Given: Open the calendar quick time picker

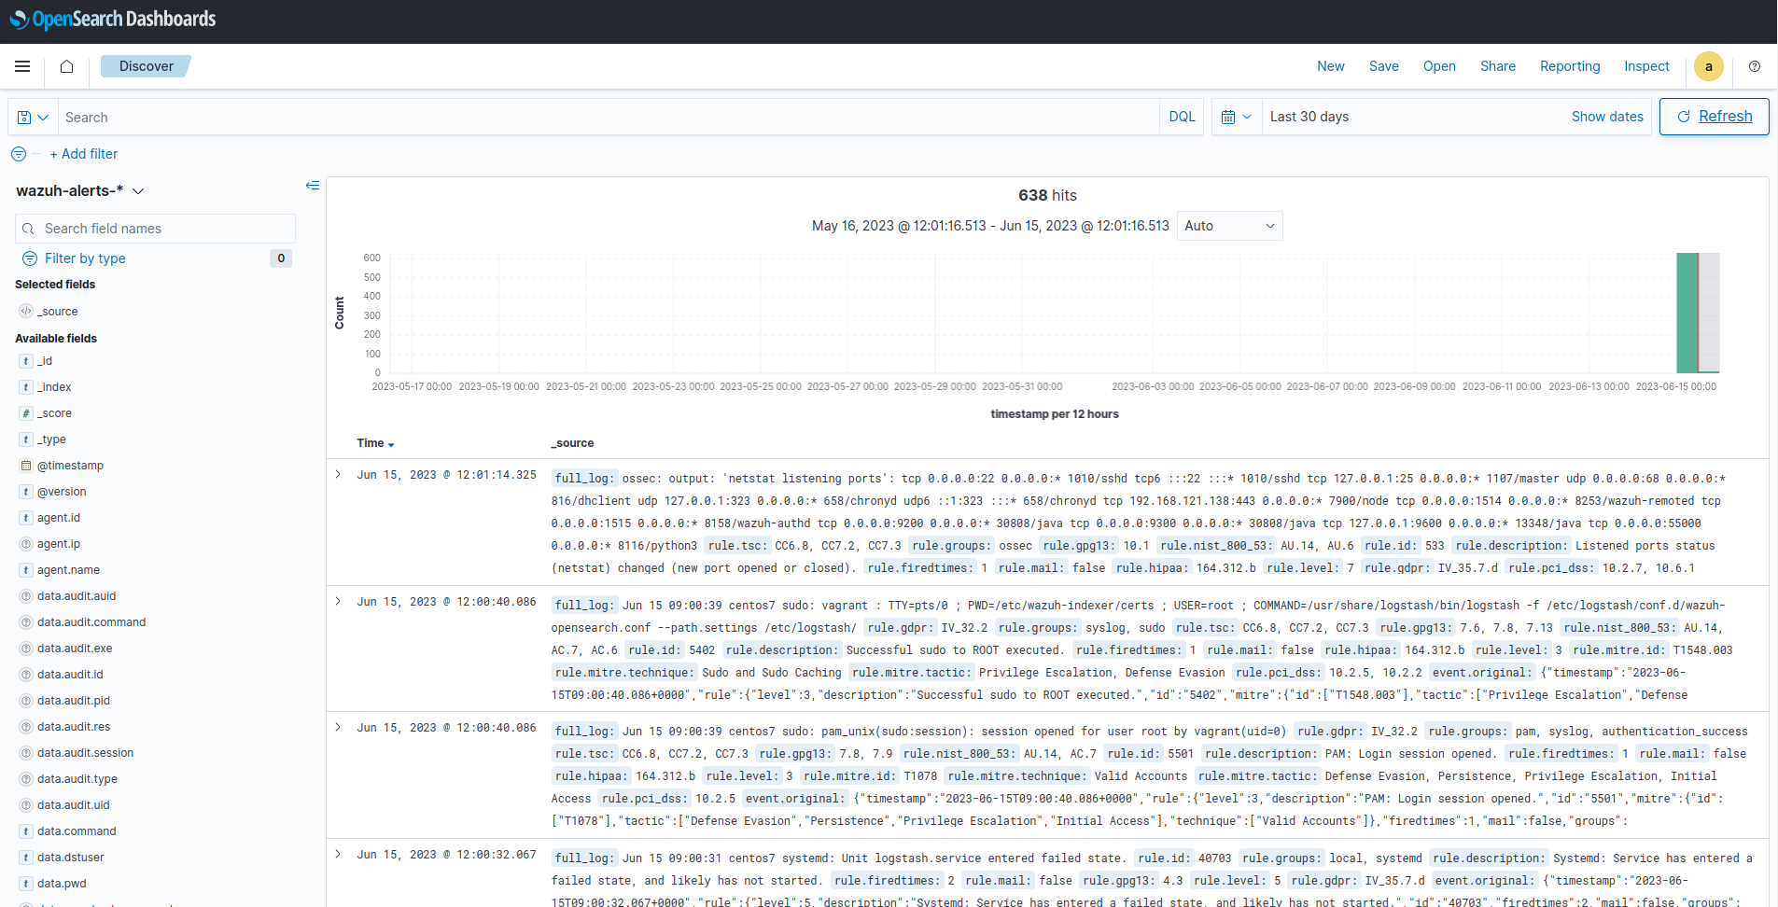Looking at the screenshot, I should (1236, 118).
